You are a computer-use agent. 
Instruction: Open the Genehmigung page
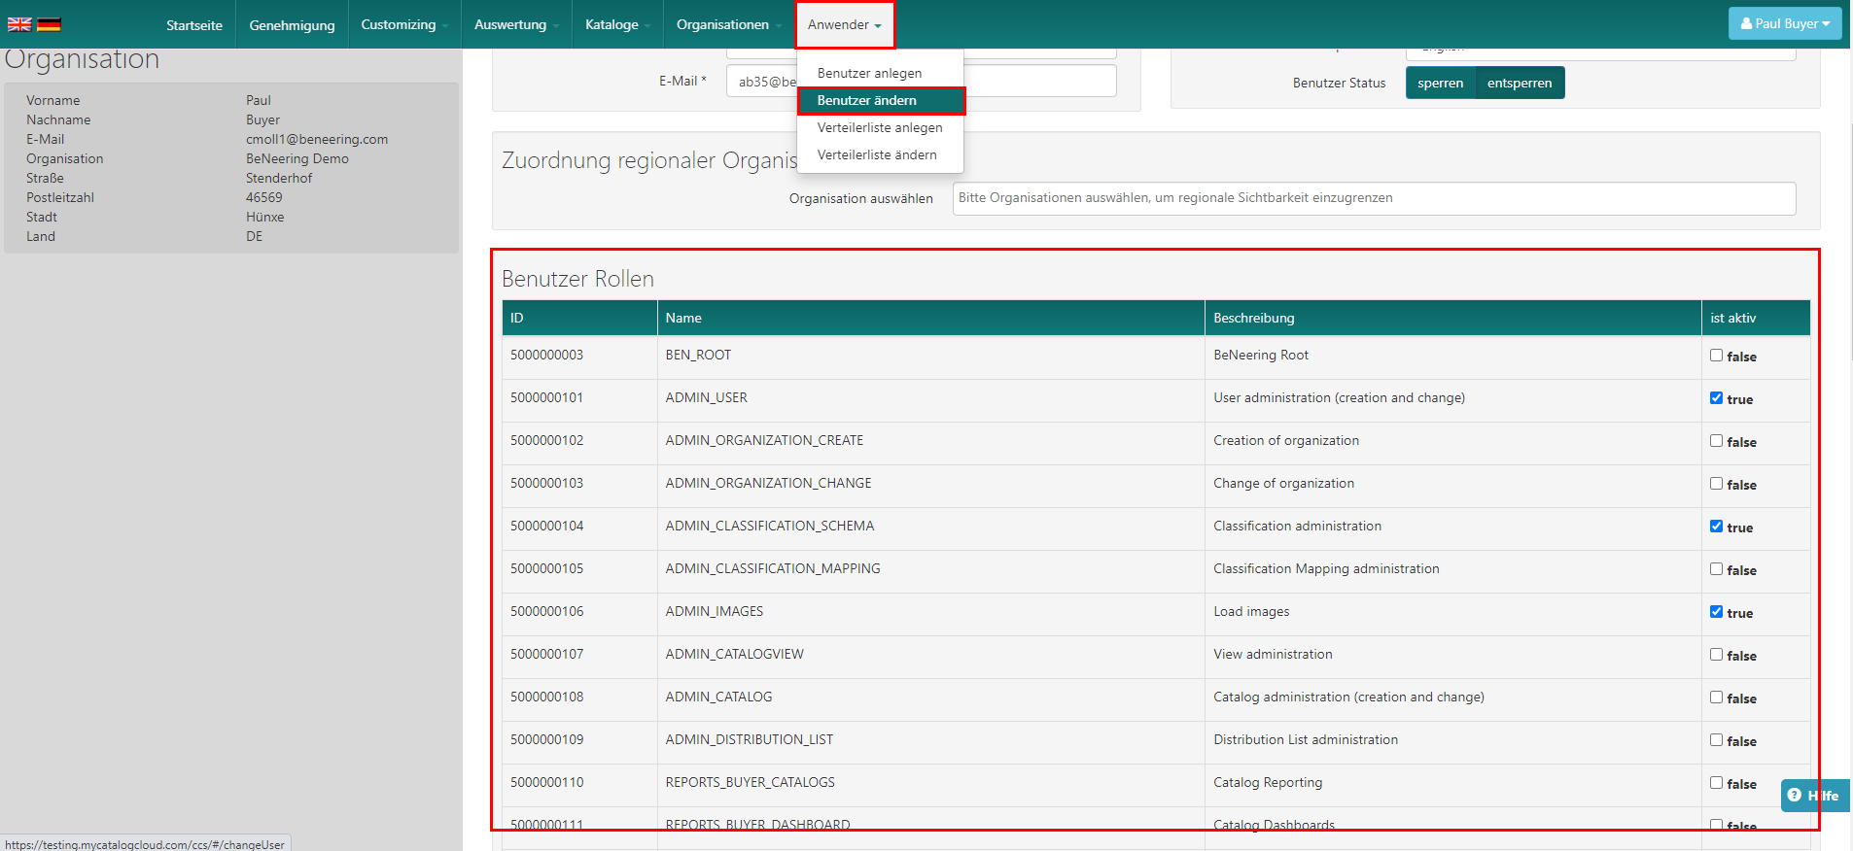[x=292, y=25]
